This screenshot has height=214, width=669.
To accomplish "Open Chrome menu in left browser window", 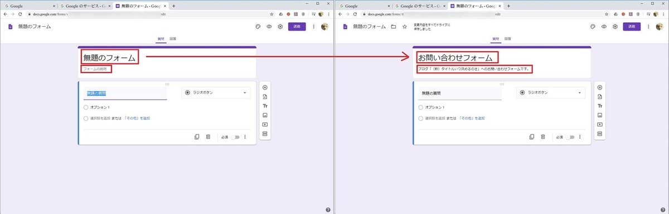I will [x=329, y=14].
